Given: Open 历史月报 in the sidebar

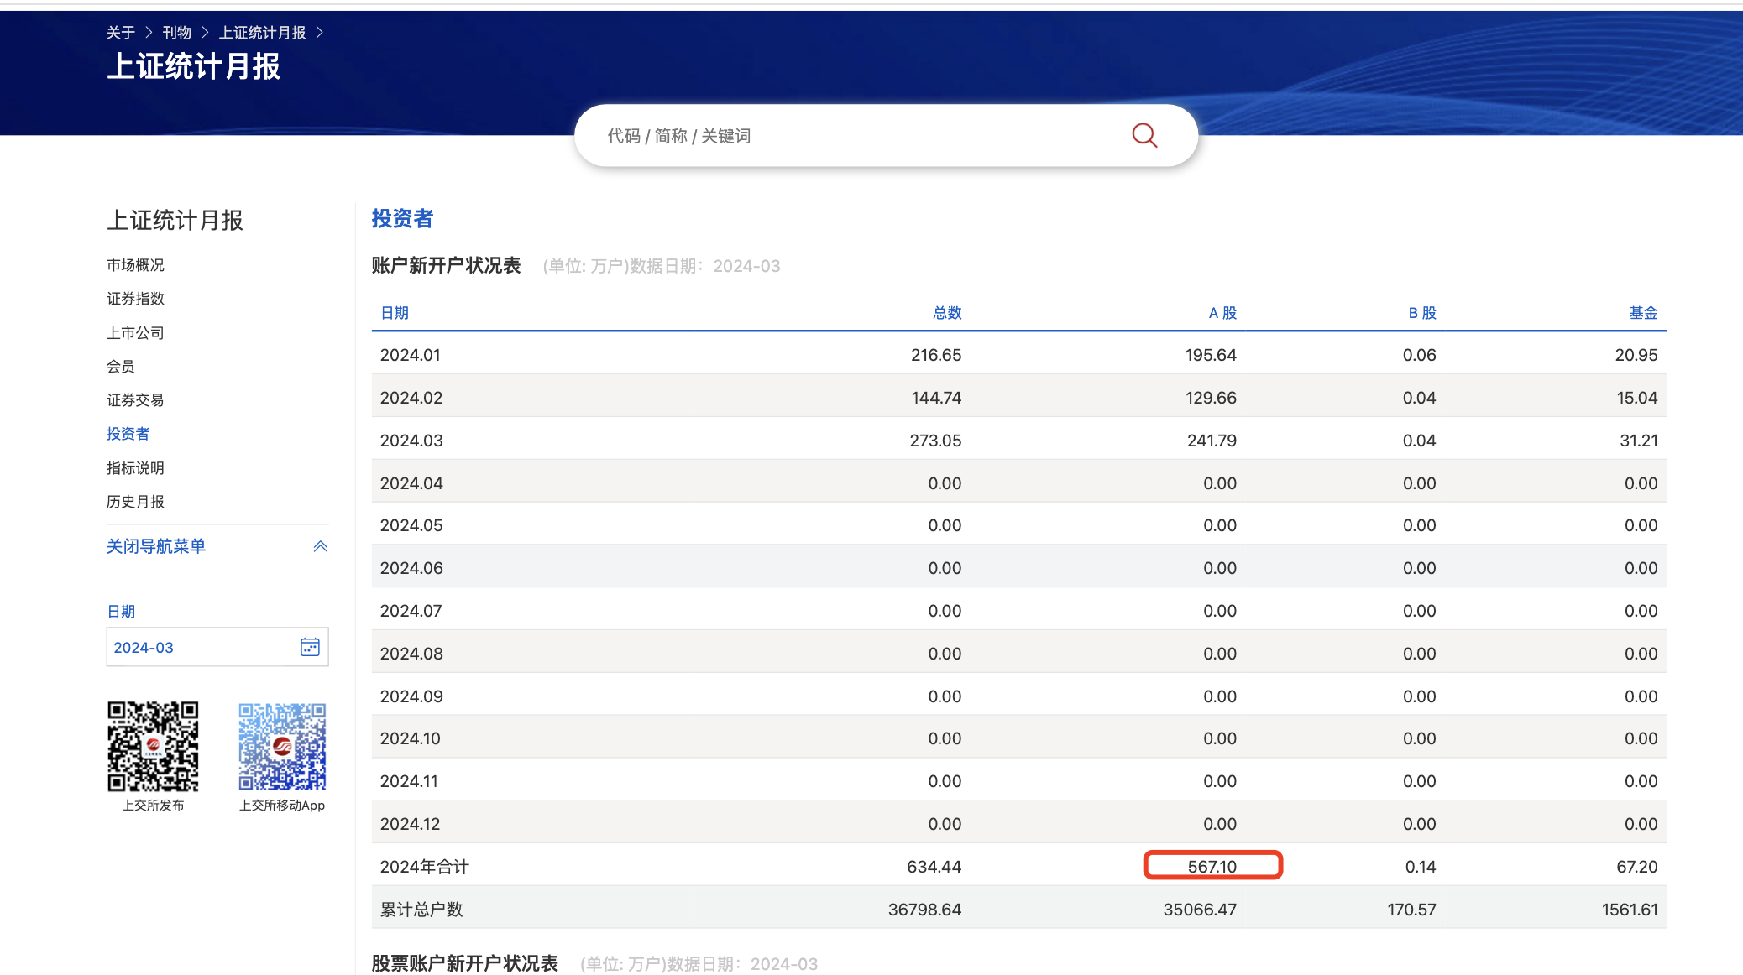Looking at the screenshot, I should tap(135, 502).
